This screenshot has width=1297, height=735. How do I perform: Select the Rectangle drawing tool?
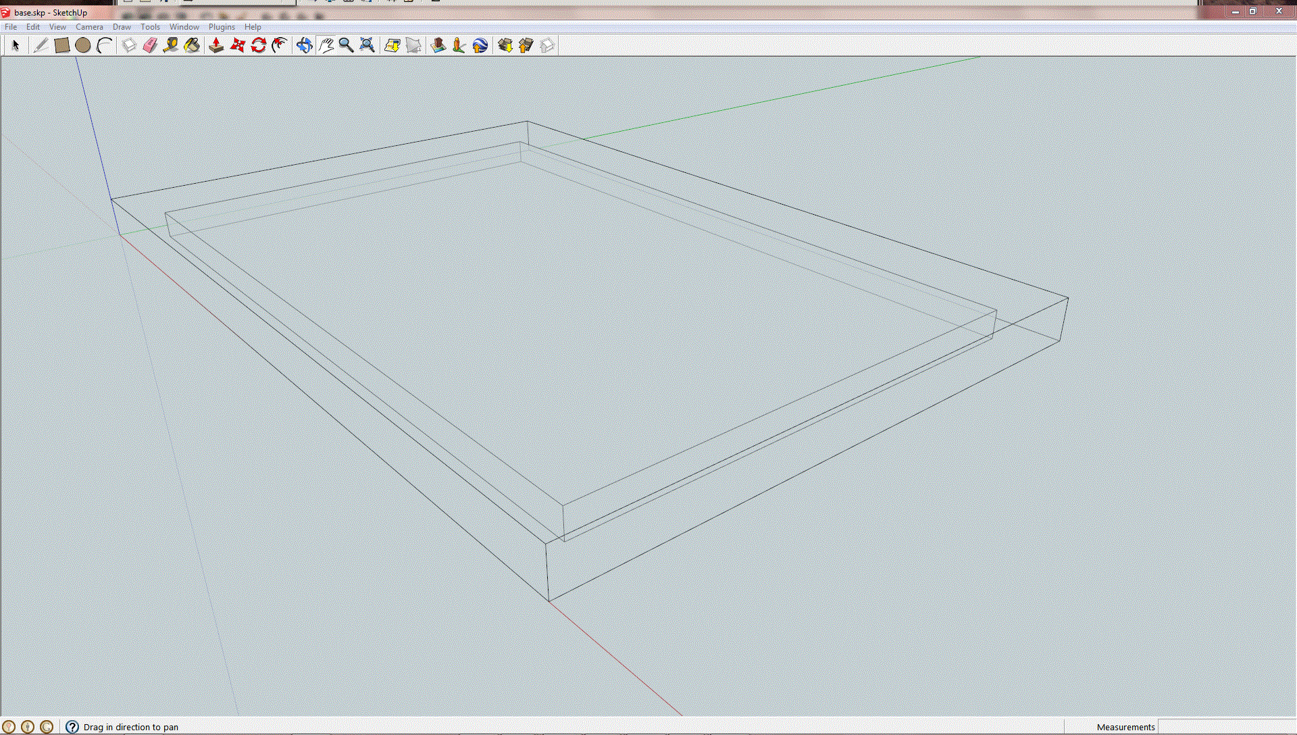[x=62, y=45]
